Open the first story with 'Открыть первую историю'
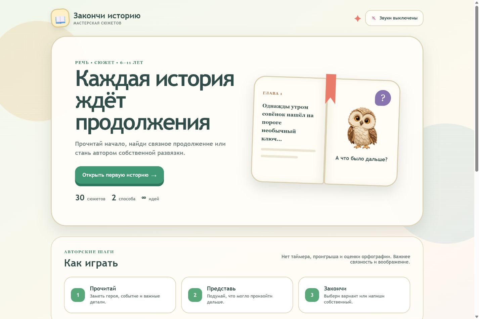This screenshot has width=479, height=319. pos(119,175)
